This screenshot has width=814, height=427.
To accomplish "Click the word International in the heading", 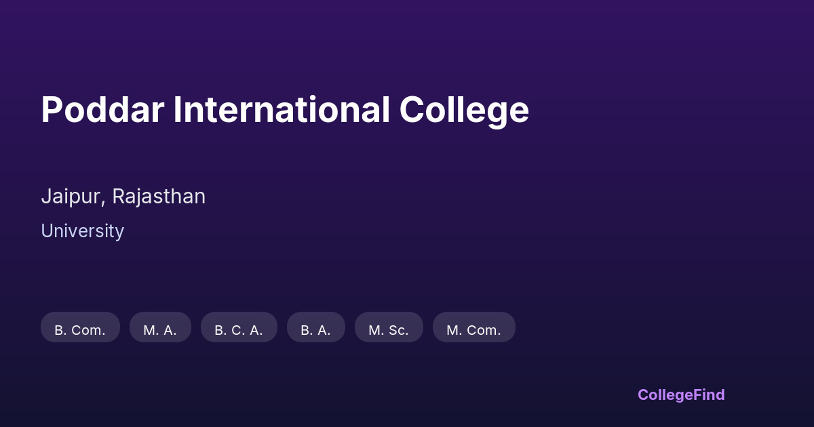I will click(x=282, y=110).
